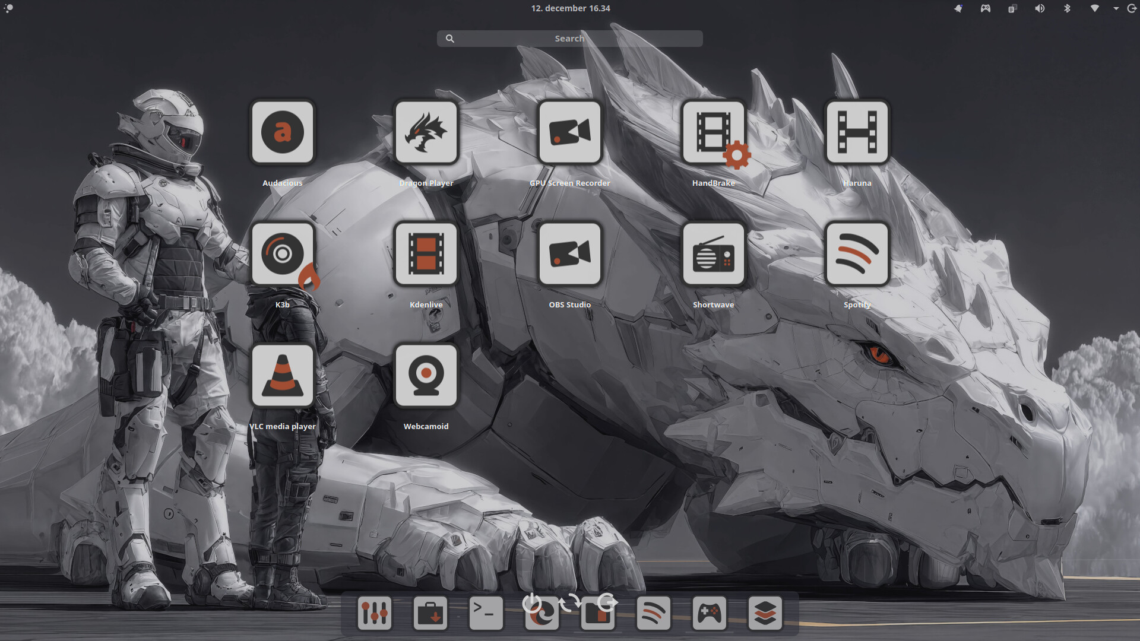Open Shortwave radio app

coord(714,254)
